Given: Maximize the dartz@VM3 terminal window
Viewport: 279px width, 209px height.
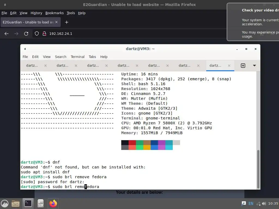Looking at the screenshot, I should click(246, 49).
